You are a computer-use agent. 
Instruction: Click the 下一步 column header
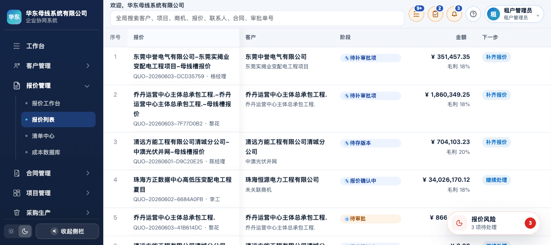point(490,37)
